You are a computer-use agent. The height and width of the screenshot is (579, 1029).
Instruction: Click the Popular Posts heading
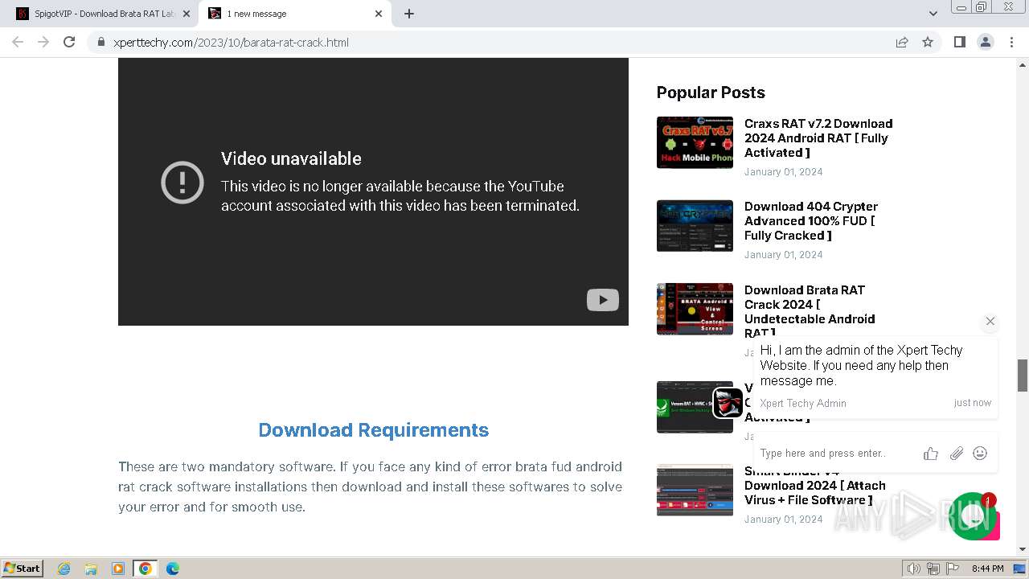pyautogui.click(x=711, y=92)
